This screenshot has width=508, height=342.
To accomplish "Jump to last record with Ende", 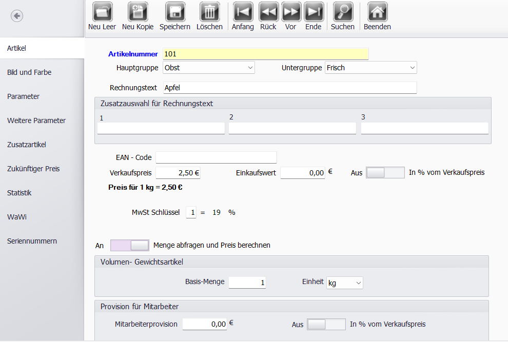I will [x=314, y=12].
